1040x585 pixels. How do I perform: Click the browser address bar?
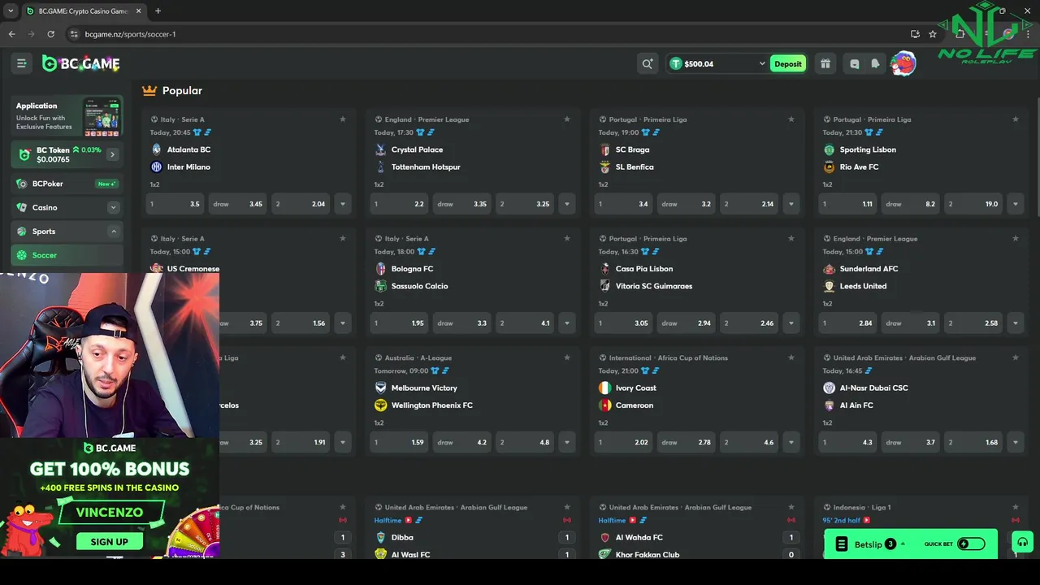click(487, 34)
